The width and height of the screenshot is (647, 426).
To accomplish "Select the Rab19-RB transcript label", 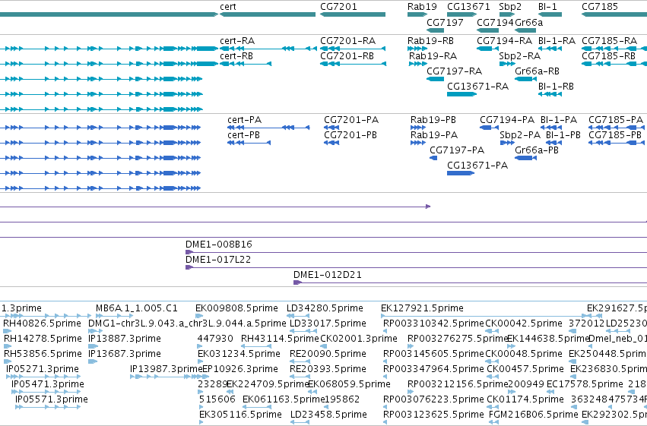I will point(430,41).
